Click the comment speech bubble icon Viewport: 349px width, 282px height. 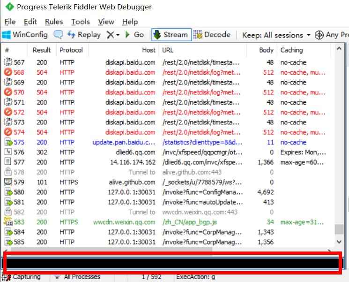click(59, 35)
